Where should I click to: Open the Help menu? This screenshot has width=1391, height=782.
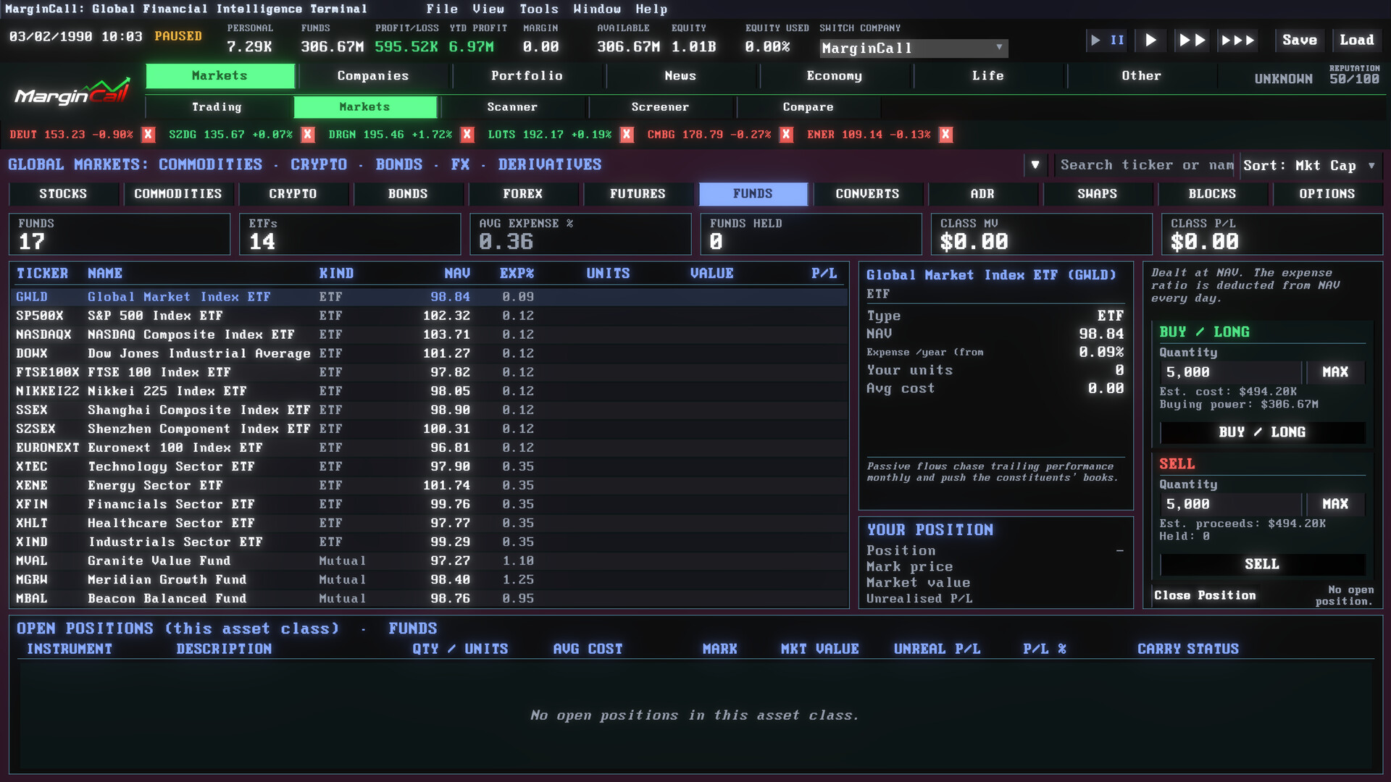(651, 9)
